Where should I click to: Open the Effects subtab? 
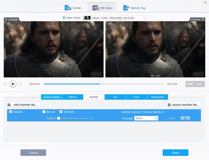pos(72,97)
